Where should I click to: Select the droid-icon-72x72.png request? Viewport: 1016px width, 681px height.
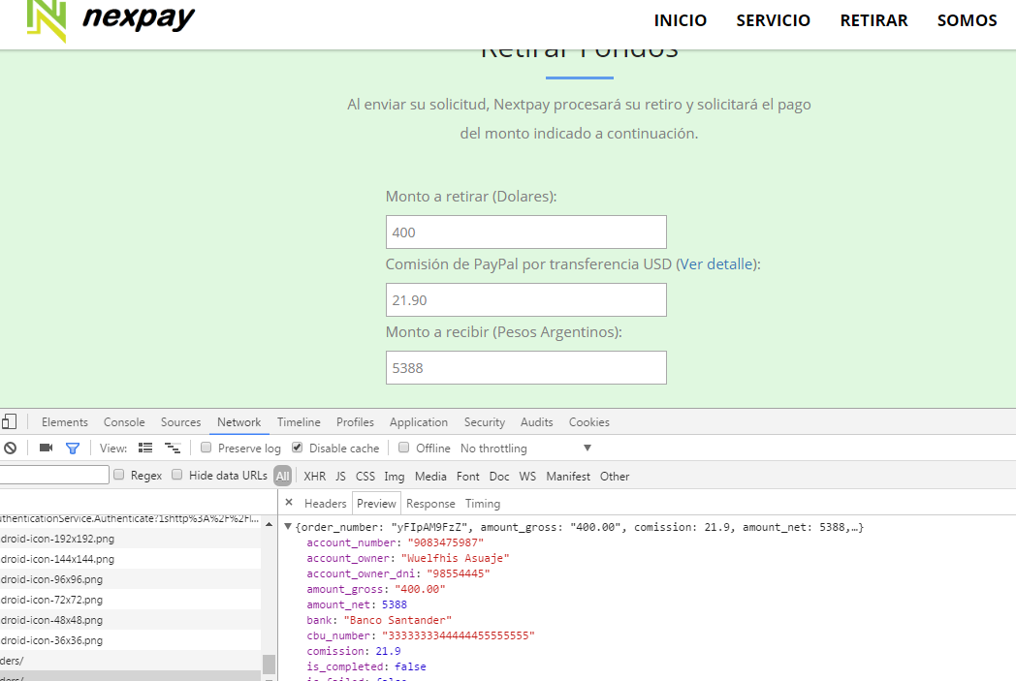pos(130,600)
